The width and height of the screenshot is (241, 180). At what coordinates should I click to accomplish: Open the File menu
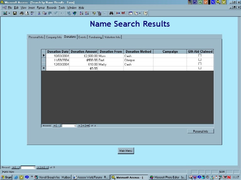(10, 7)
